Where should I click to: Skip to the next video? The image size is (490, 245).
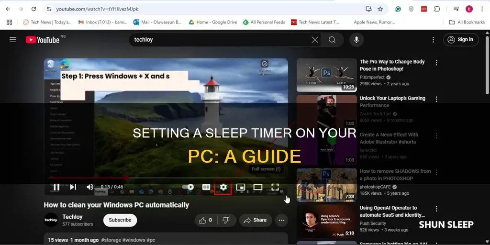tap(73, 187)
